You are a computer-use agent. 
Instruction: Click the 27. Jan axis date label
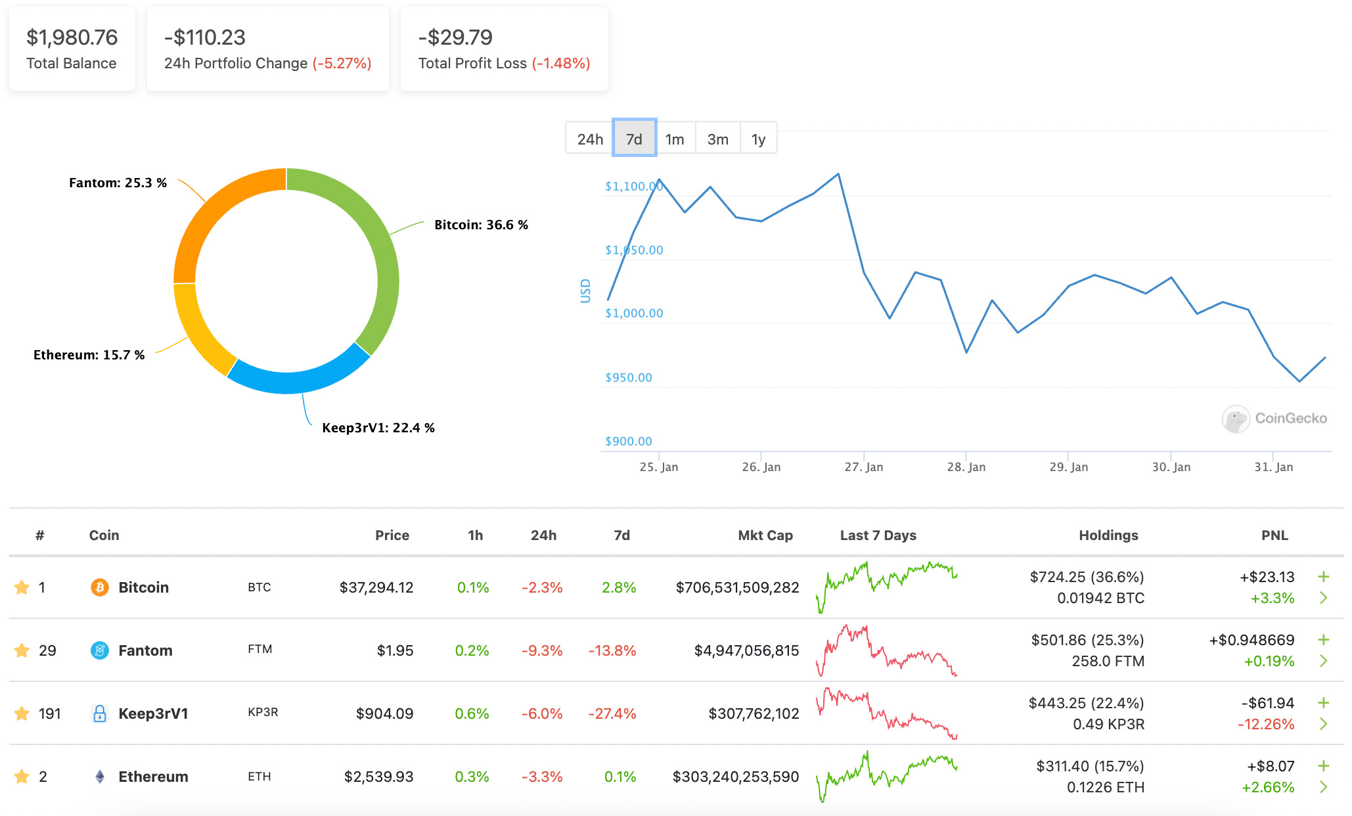864,467
